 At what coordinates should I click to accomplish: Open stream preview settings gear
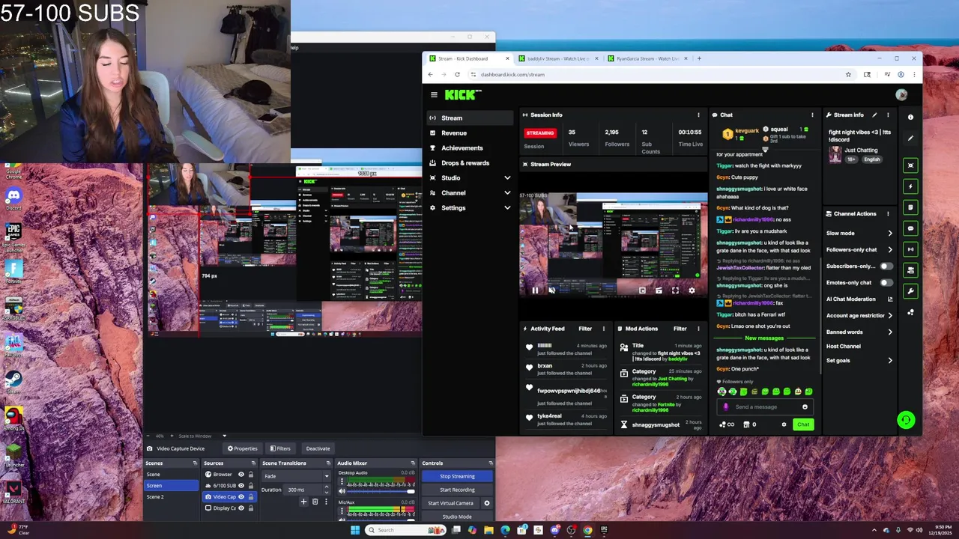(x=692, y=290)
